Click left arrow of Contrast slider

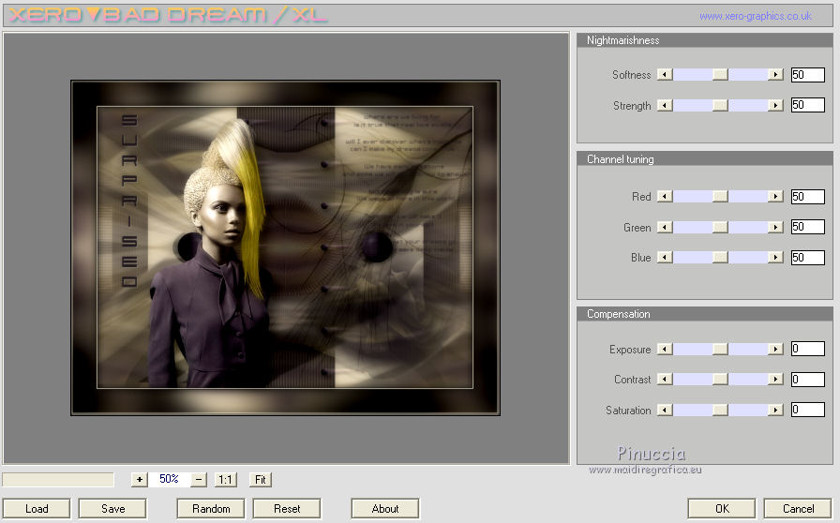(665, 380)
